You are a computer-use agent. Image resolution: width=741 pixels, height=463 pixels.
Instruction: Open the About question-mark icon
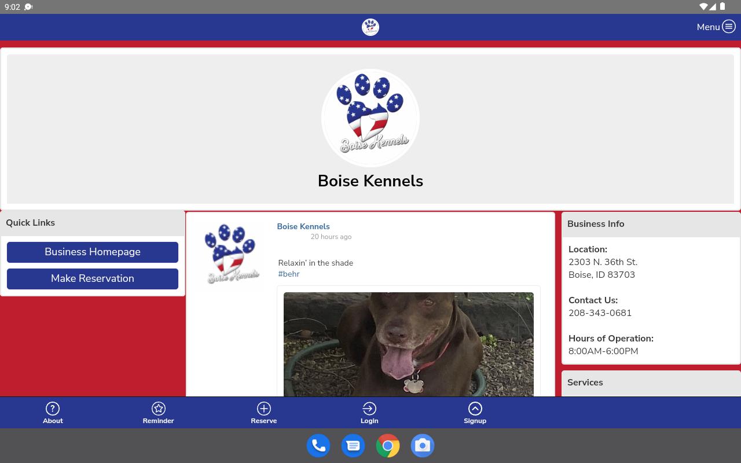pos(53,409)
